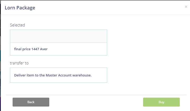Click the Lorn Package dialog title
The image size is (190, 111).
click(20, 8)
